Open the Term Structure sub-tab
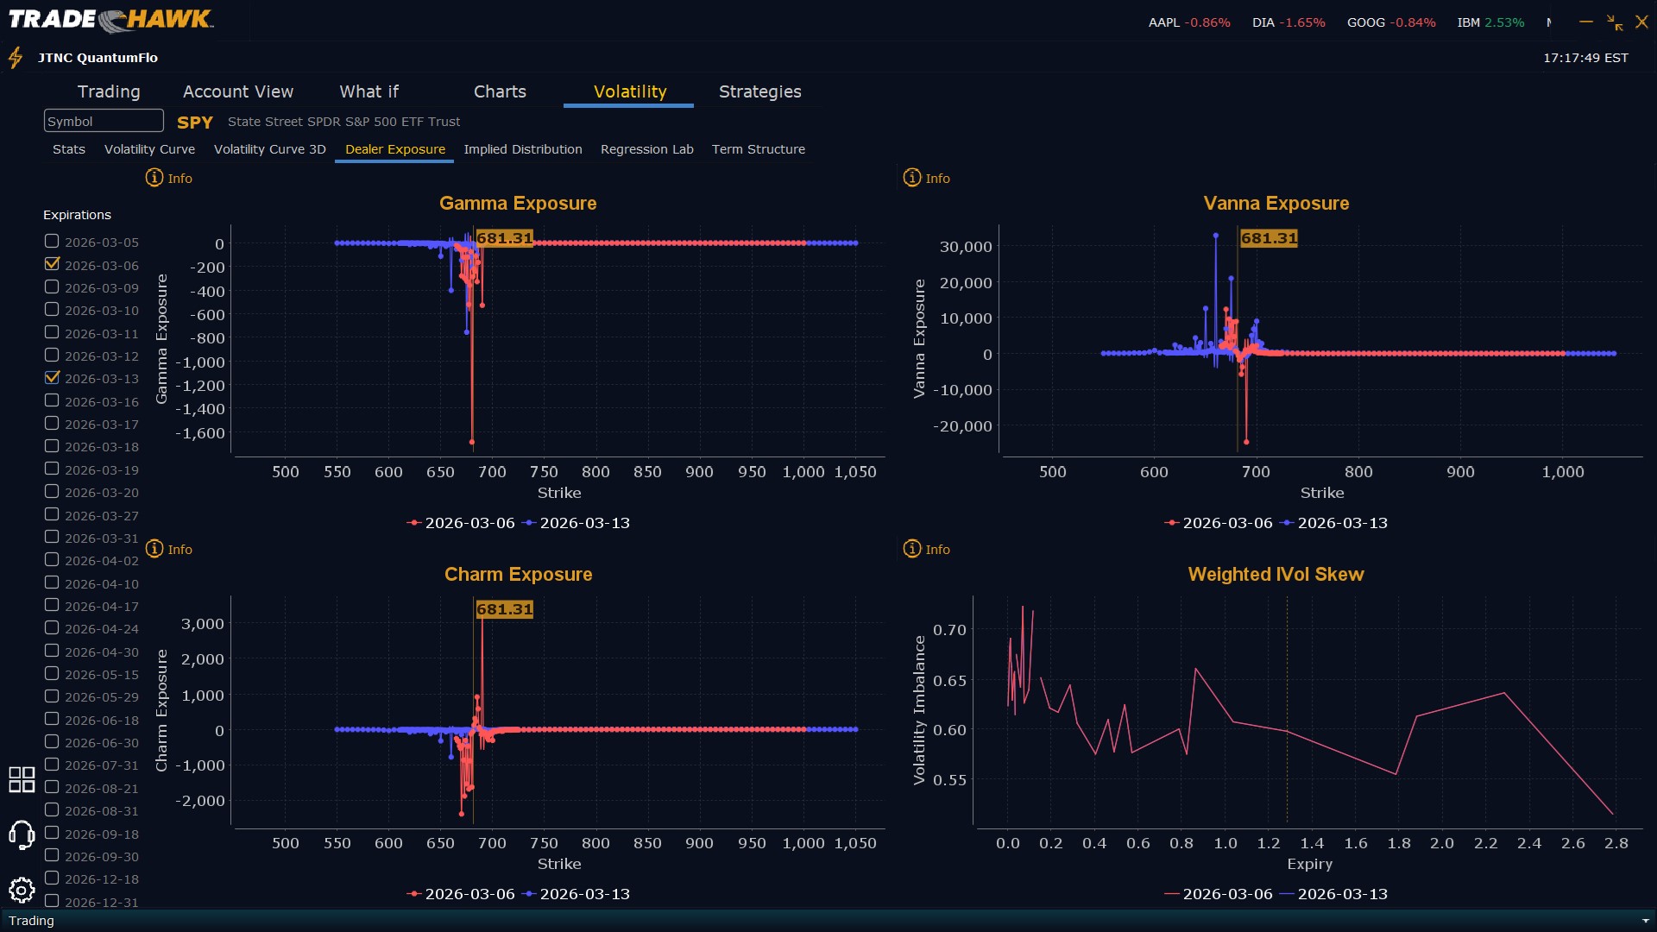Screen dimensions: 1657x932 click(758, 149)
